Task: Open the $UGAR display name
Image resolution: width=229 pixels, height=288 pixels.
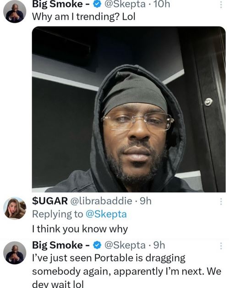Action: pyautogui.click(x=50, y=201)
